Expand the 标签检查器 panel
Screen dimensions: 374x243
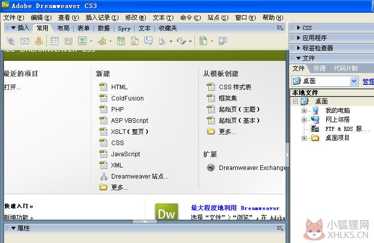[298, 48]
